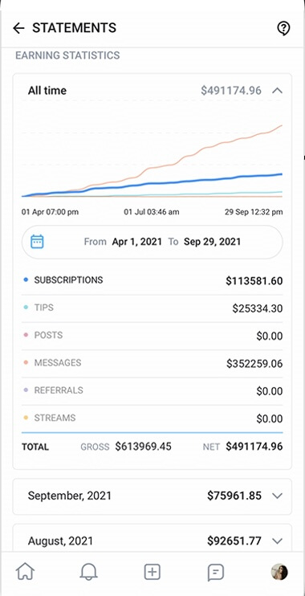305x596 pixels.
Task: Select the Apr 1, 2021 start date
Action: [x=136, y=242]
